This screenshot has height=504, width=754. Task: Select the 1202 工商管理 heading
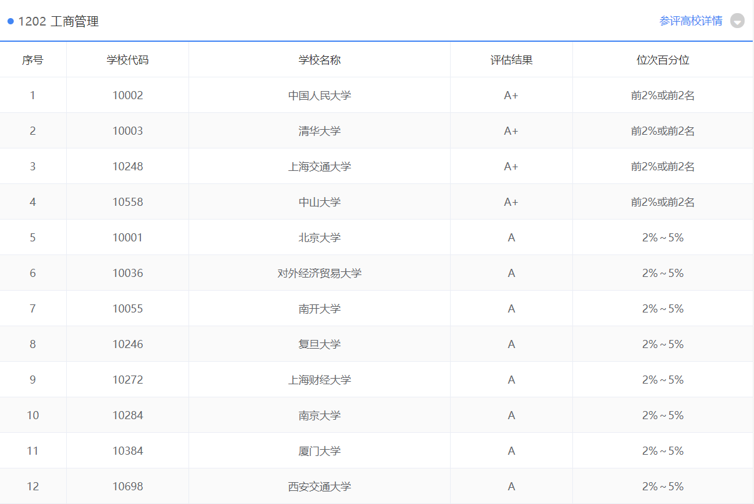tap(58, 22)
